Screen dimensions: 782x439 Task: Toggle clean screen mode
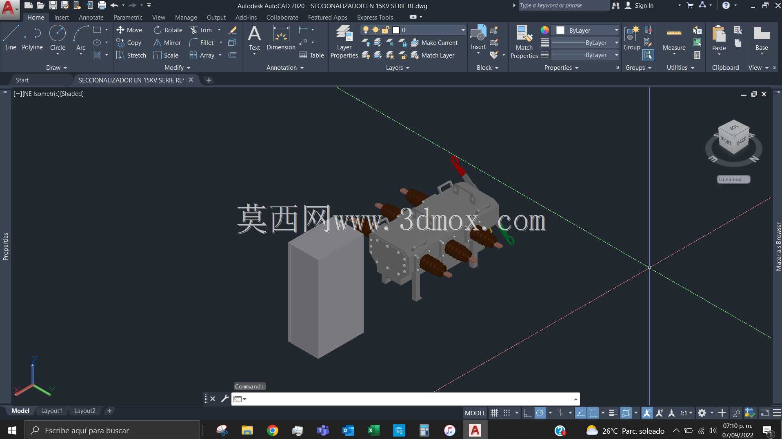pos(764,413)
